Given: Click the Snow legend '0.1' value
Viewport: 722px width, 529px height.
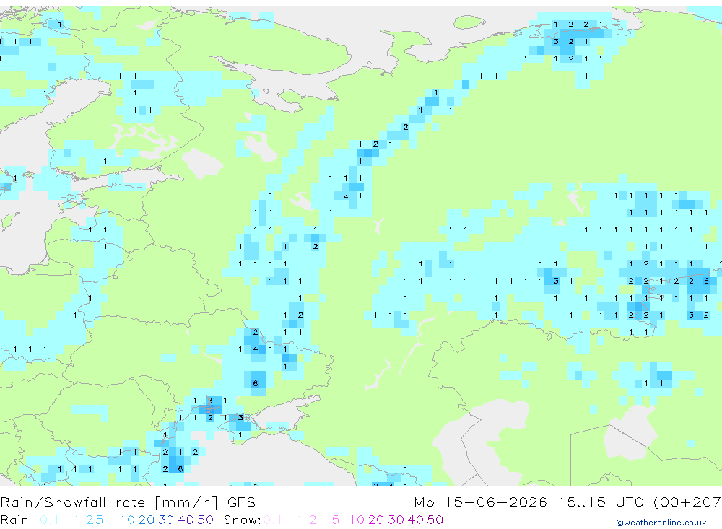Looking at the screenshot, I should click(x=273, y=520).
